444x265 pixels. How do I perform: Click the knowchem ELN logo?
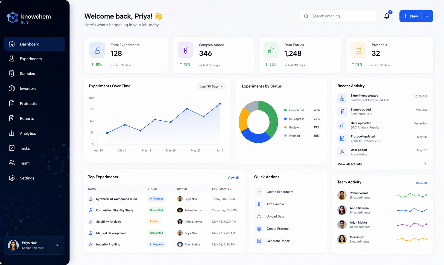tap(29, 18)
